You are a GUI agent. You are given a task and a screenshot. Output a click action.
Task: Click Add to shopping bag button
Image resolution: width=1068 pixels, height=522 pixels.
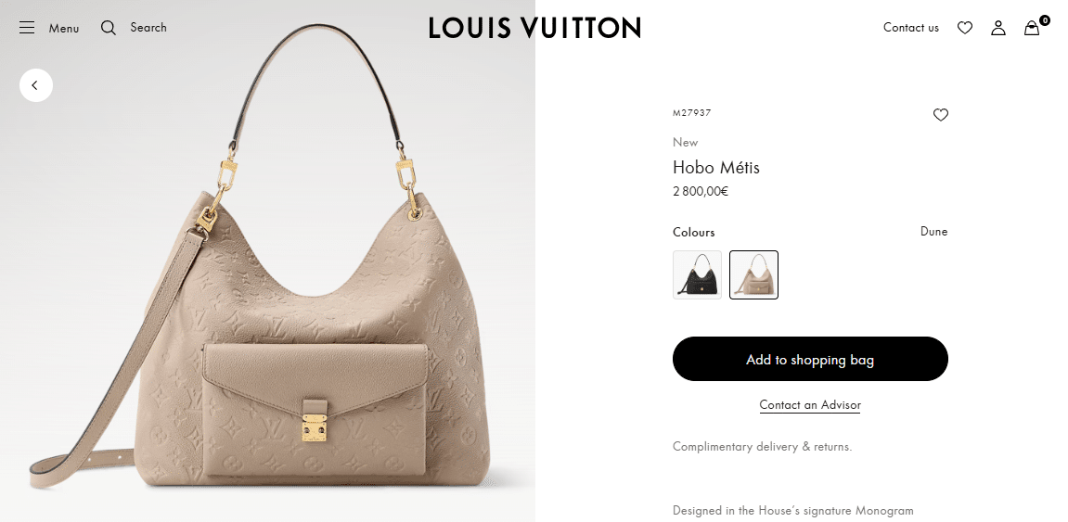tap(810, 359)
